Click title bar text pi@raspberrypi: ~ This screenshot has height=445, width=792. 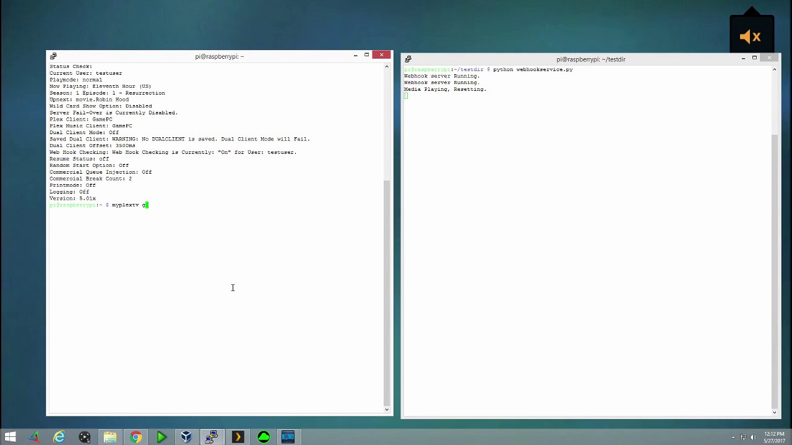click(220, 56)
